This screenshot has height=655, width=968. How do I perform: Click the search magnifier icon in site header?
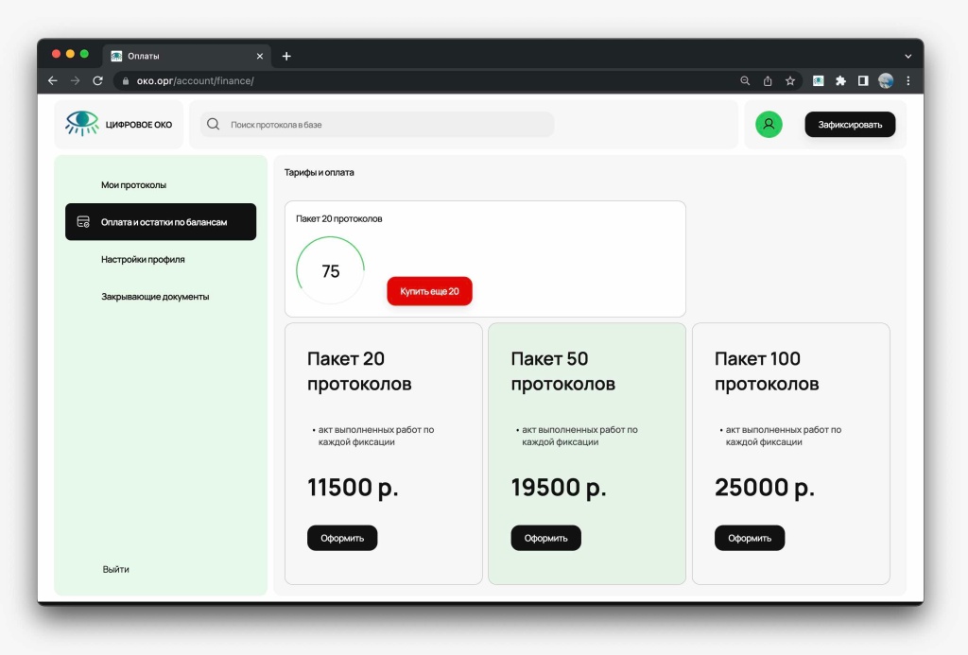tap(213, 124)
